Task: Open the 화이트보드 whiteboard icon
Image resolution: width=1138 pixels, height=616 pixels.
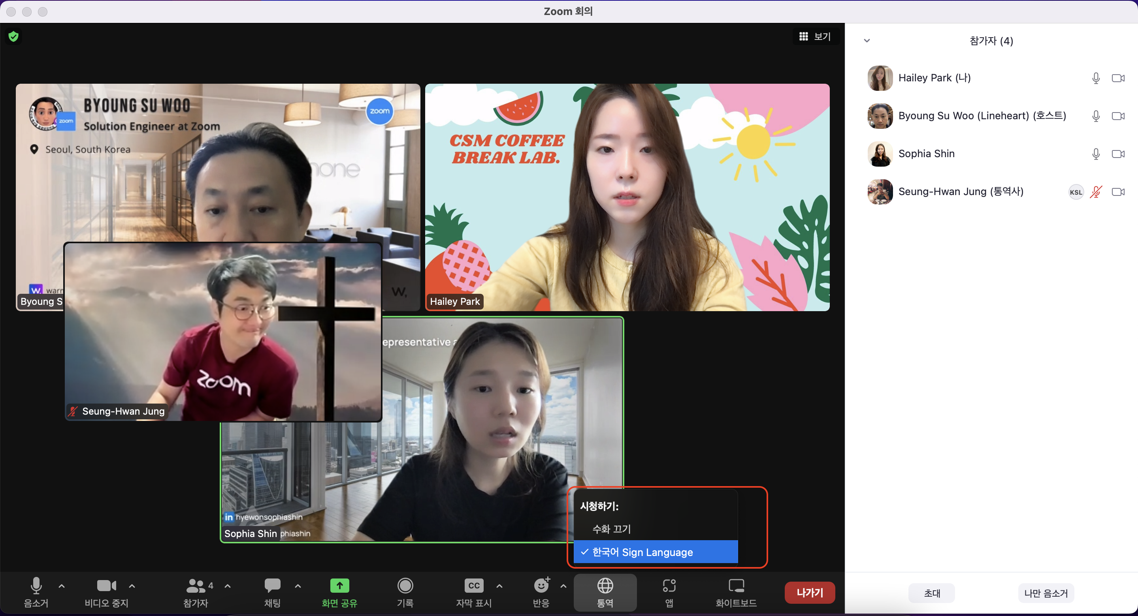Action: pos(736,586)
